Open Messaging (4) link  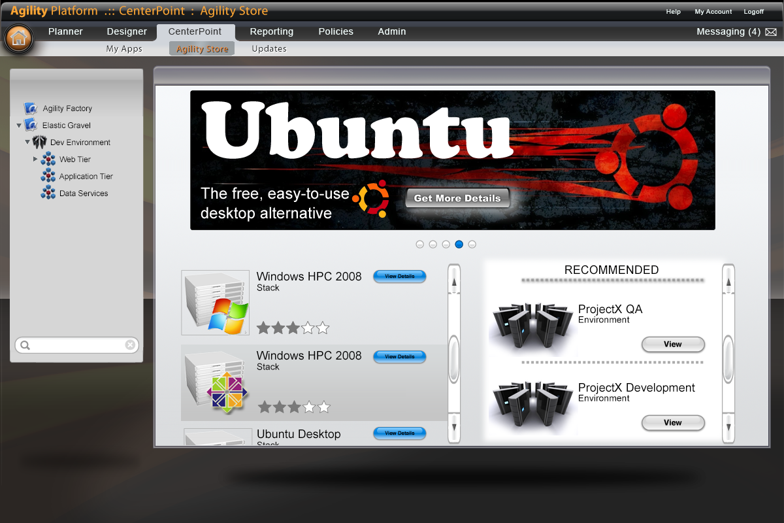click(x=728, y=31)
